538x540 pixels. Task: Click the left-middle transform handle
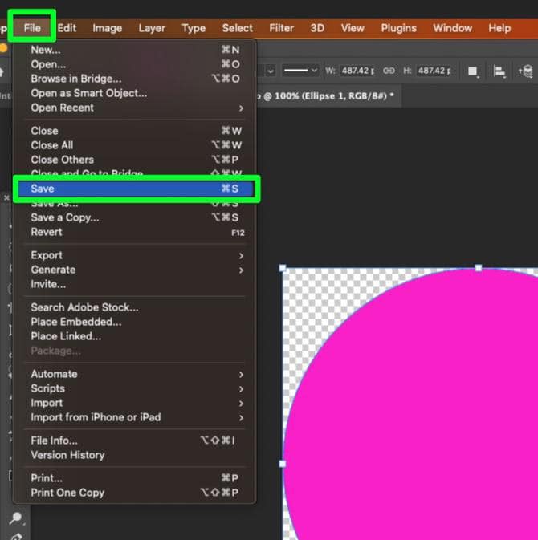283,464
